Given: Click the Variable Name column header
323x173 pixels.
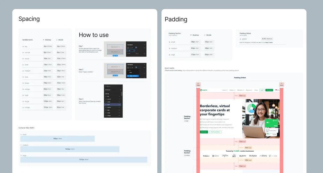Looking at the screenshot, I should pos(27,40).
